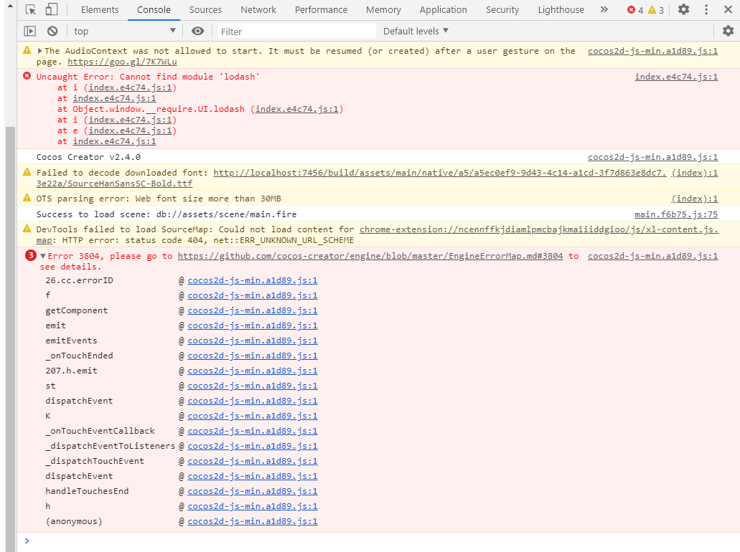
Task: Open the SourceHanSansSC-Bold.ttf font URL
Action: pos(351,178)
